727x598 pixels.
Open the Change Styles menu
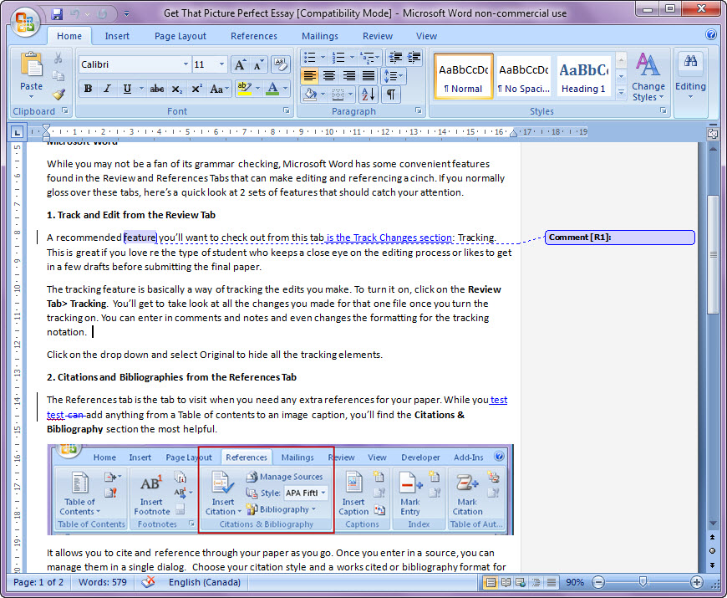(648, 77)
